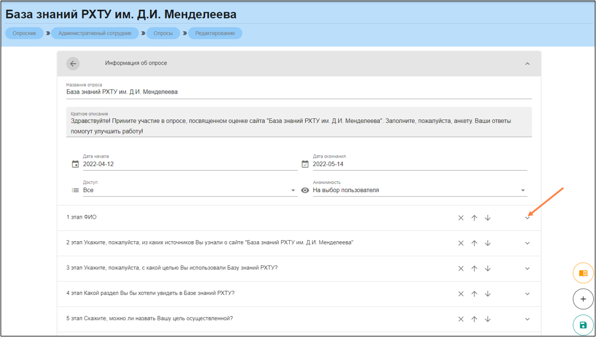Click the green save floating button
This screenshot has width=596, height=337.
tap(583, 325)
